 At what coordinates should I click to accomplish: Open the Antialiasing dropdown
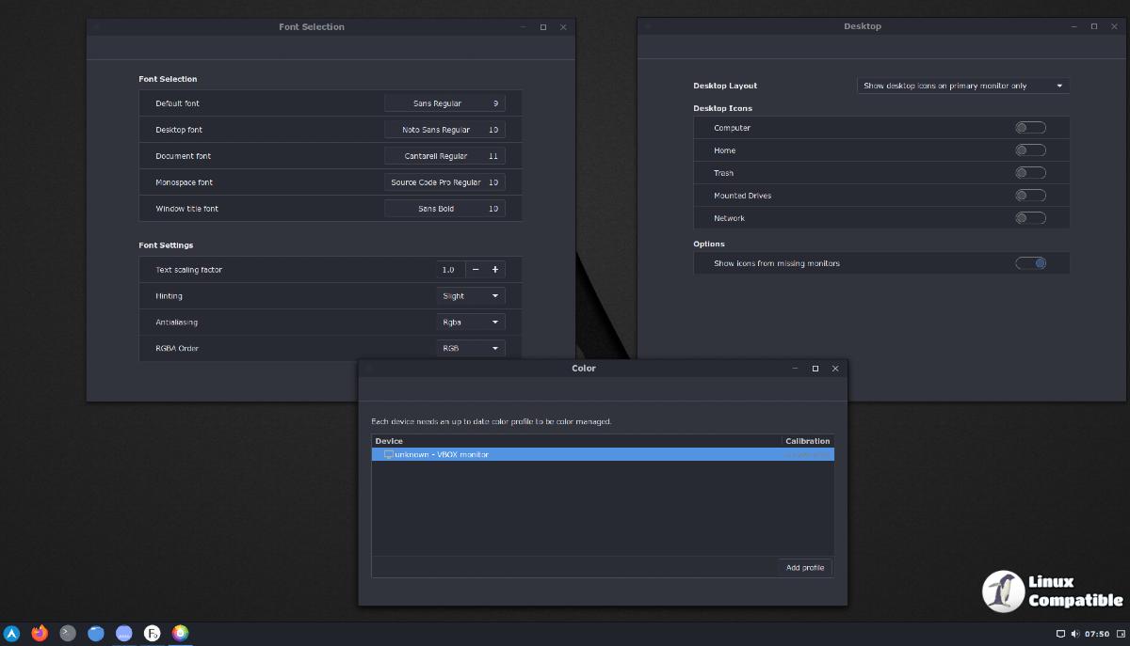[x=472, y=323]
